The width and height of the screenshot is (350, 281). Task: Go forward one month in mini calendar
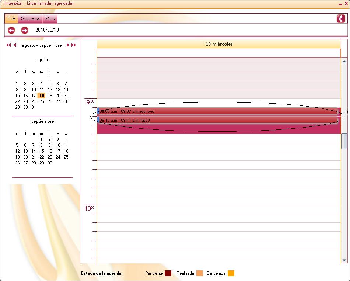point(68,45)
